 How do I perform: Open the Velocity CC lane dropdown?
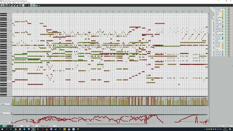[x=5, y=104]
